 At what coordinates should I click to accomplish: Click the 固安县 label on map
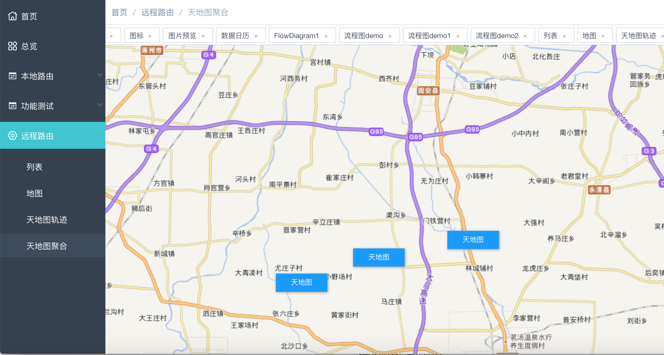pyautogui.click(x=428, y=91)
